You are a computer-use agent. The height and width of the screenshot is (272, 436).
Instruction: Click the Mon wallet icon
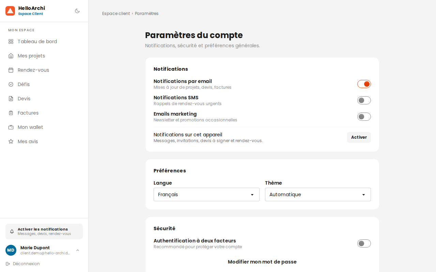point(11,127)
